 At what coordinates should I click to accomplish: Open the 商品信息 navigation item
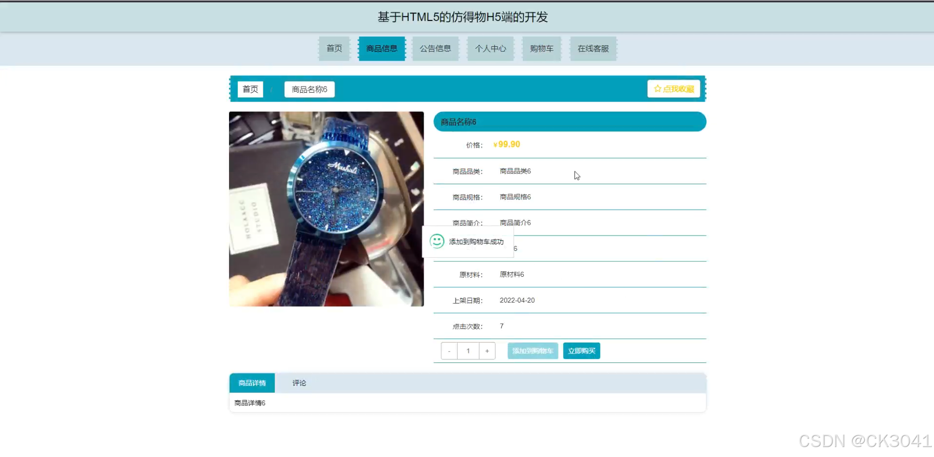381,48
